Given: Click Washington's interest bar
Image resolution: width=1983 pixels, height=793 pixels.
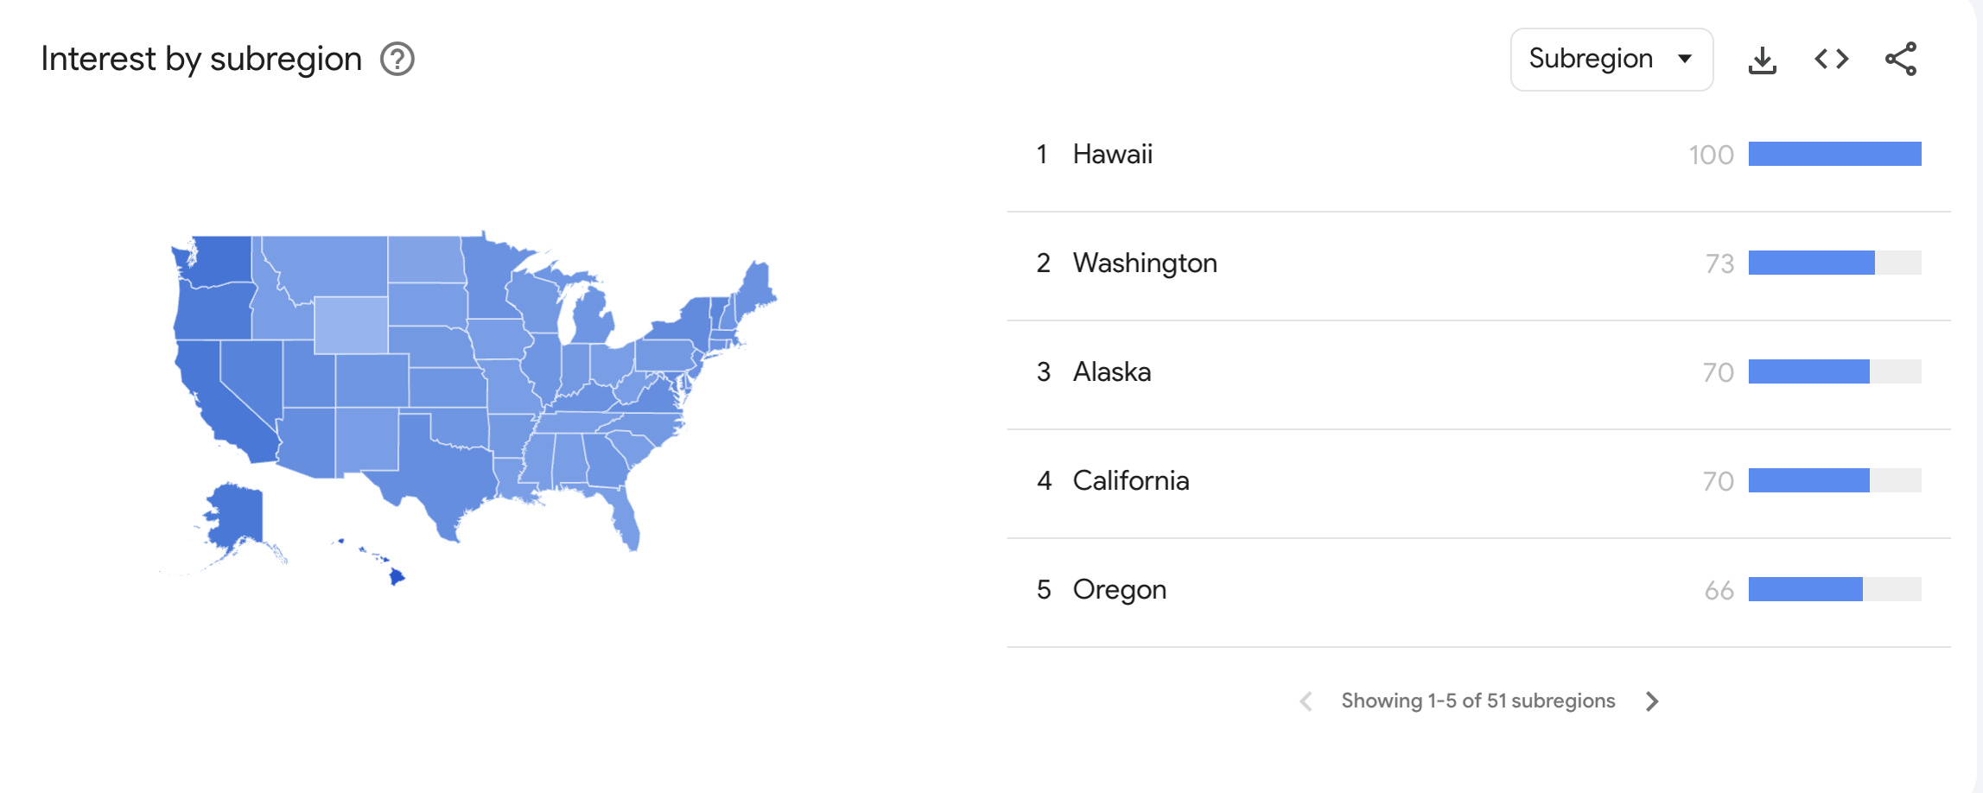Looking at the screenshot, I should point(1811,263).
